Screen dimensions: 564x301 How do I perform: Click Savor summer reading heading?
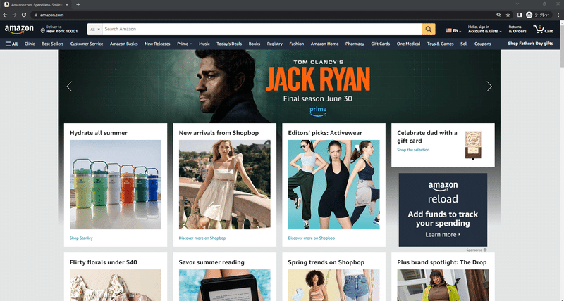pyautogui.click(x=211, y=262)
